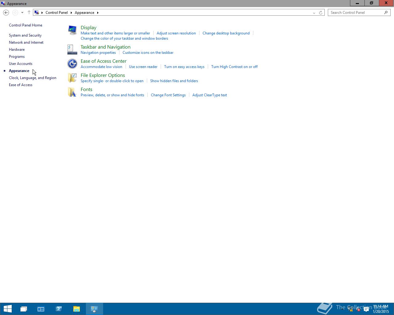Click Adjust ClearType text

[x=210, y=95]
